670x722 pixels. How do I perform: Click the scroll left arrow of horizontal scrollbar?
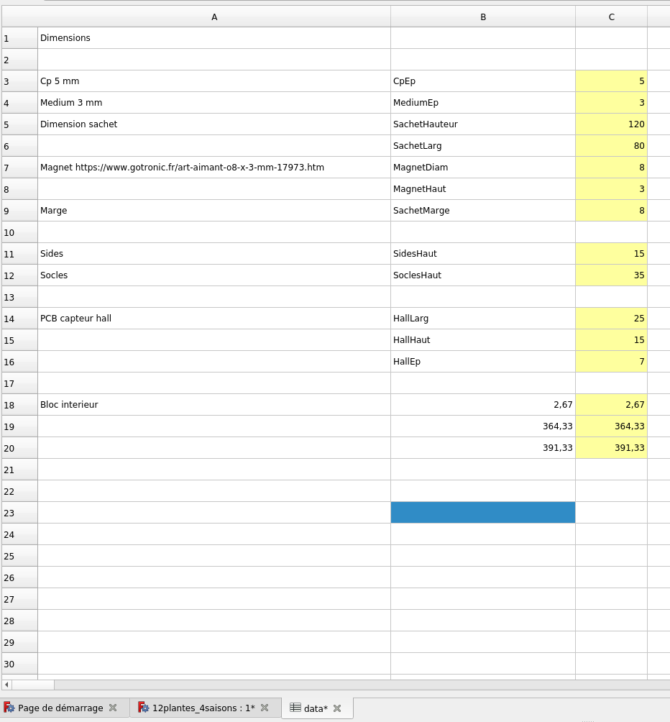click(6, 685)
